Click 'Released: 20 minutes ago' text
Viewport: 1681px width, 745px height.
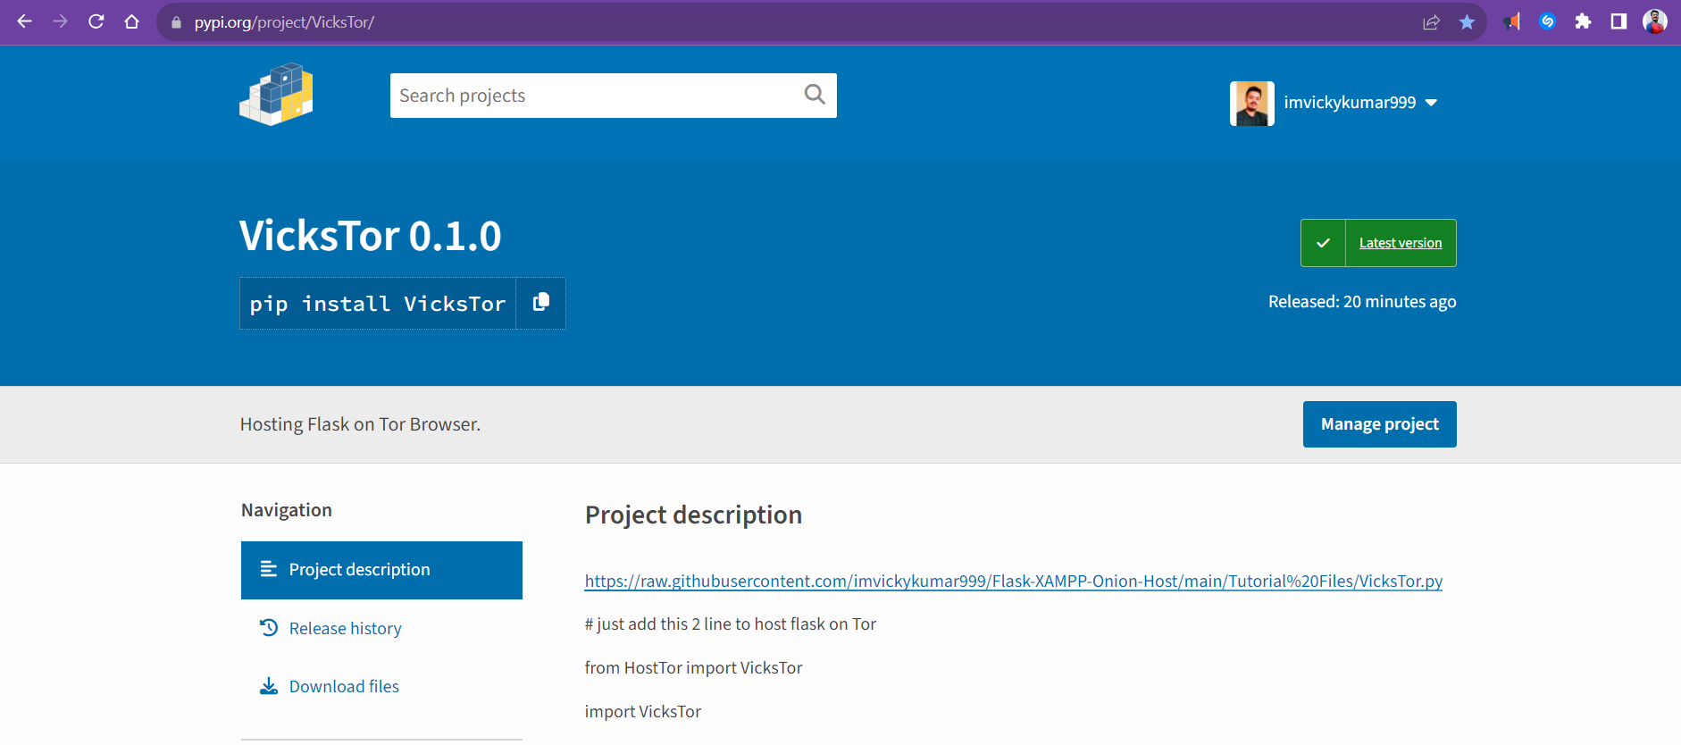click(x=1362, y=302)
